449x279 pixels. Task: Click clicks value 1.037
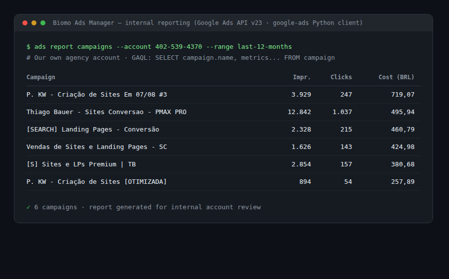tap(342, 112)
